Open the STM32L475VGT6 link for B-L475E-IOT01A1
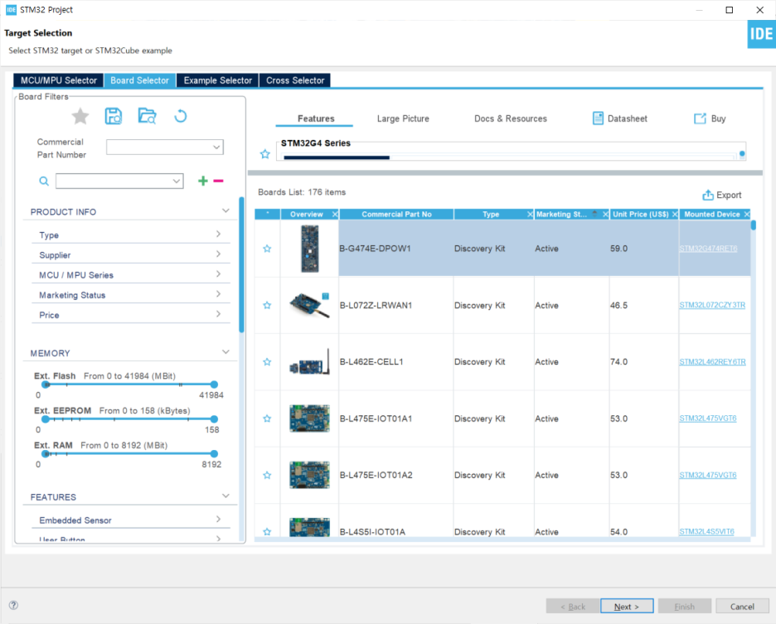The width and height of the screenshot is (776, 624). pyautogui.click(x=708, y=418)
